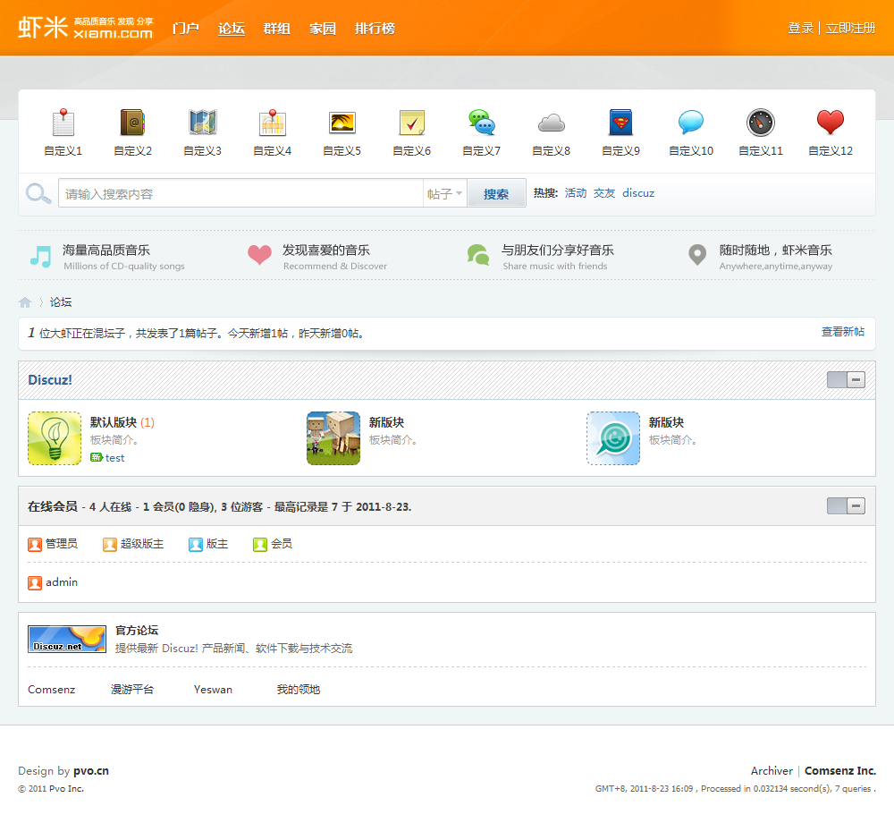The height and width of the screenshot is (823, 894).
Task: Click 查看新帖 to view new posts
Action: click(x=843, y=332)
